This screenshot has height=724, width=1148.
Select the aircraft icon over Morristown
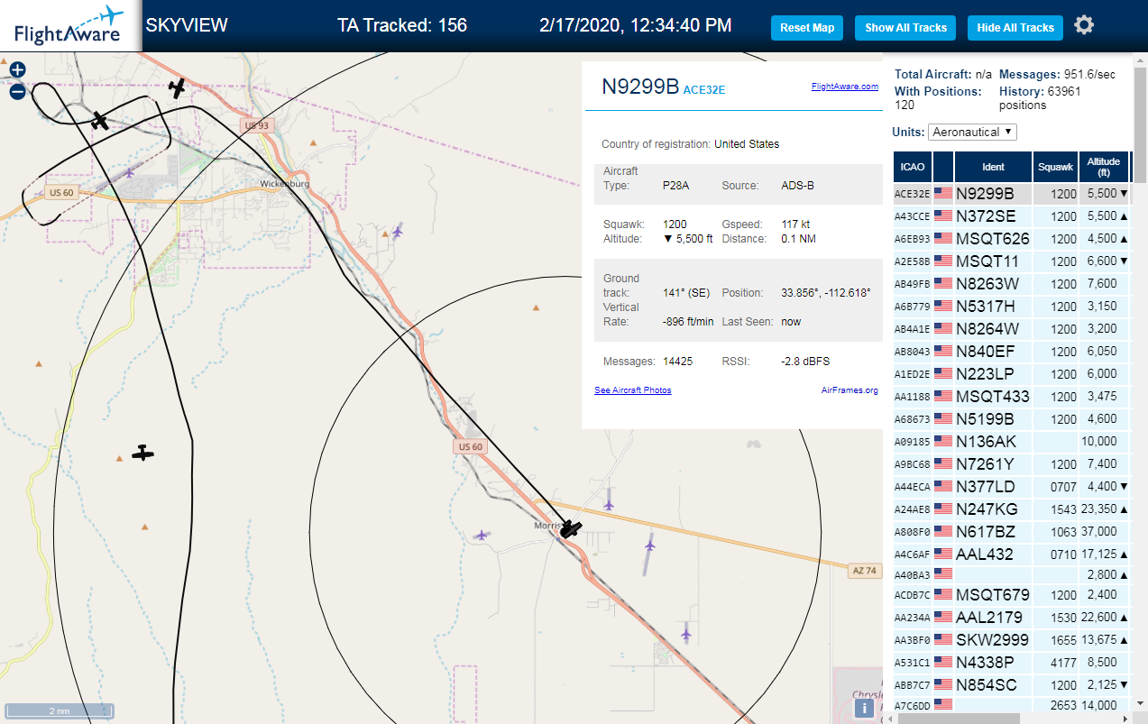pos(570,529)
